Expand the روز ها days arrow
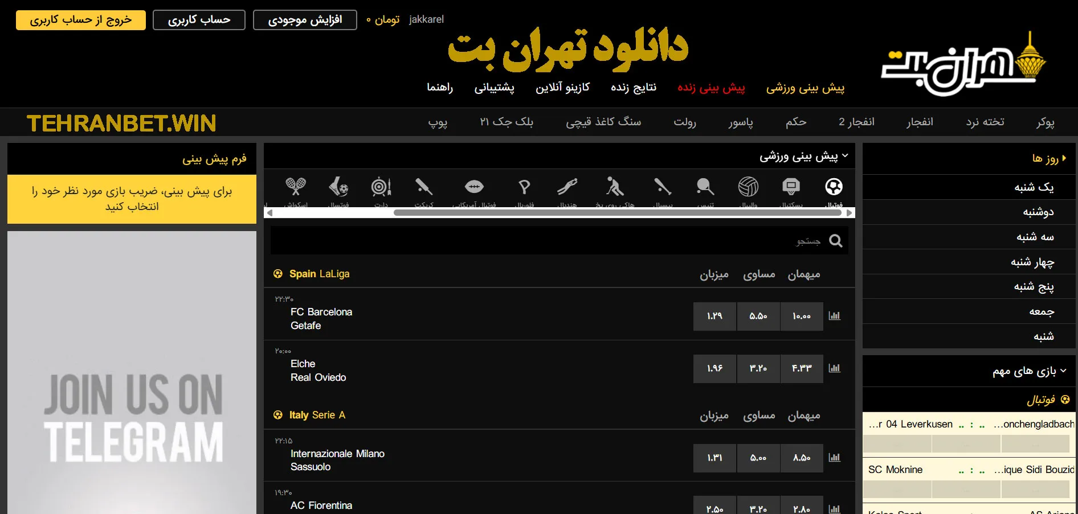The image size is (1078, 514). click(x=1064, y=158)
